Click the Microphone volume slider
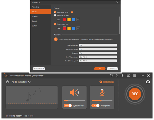This screenshot has height=120, width=154. click(102, 100)
